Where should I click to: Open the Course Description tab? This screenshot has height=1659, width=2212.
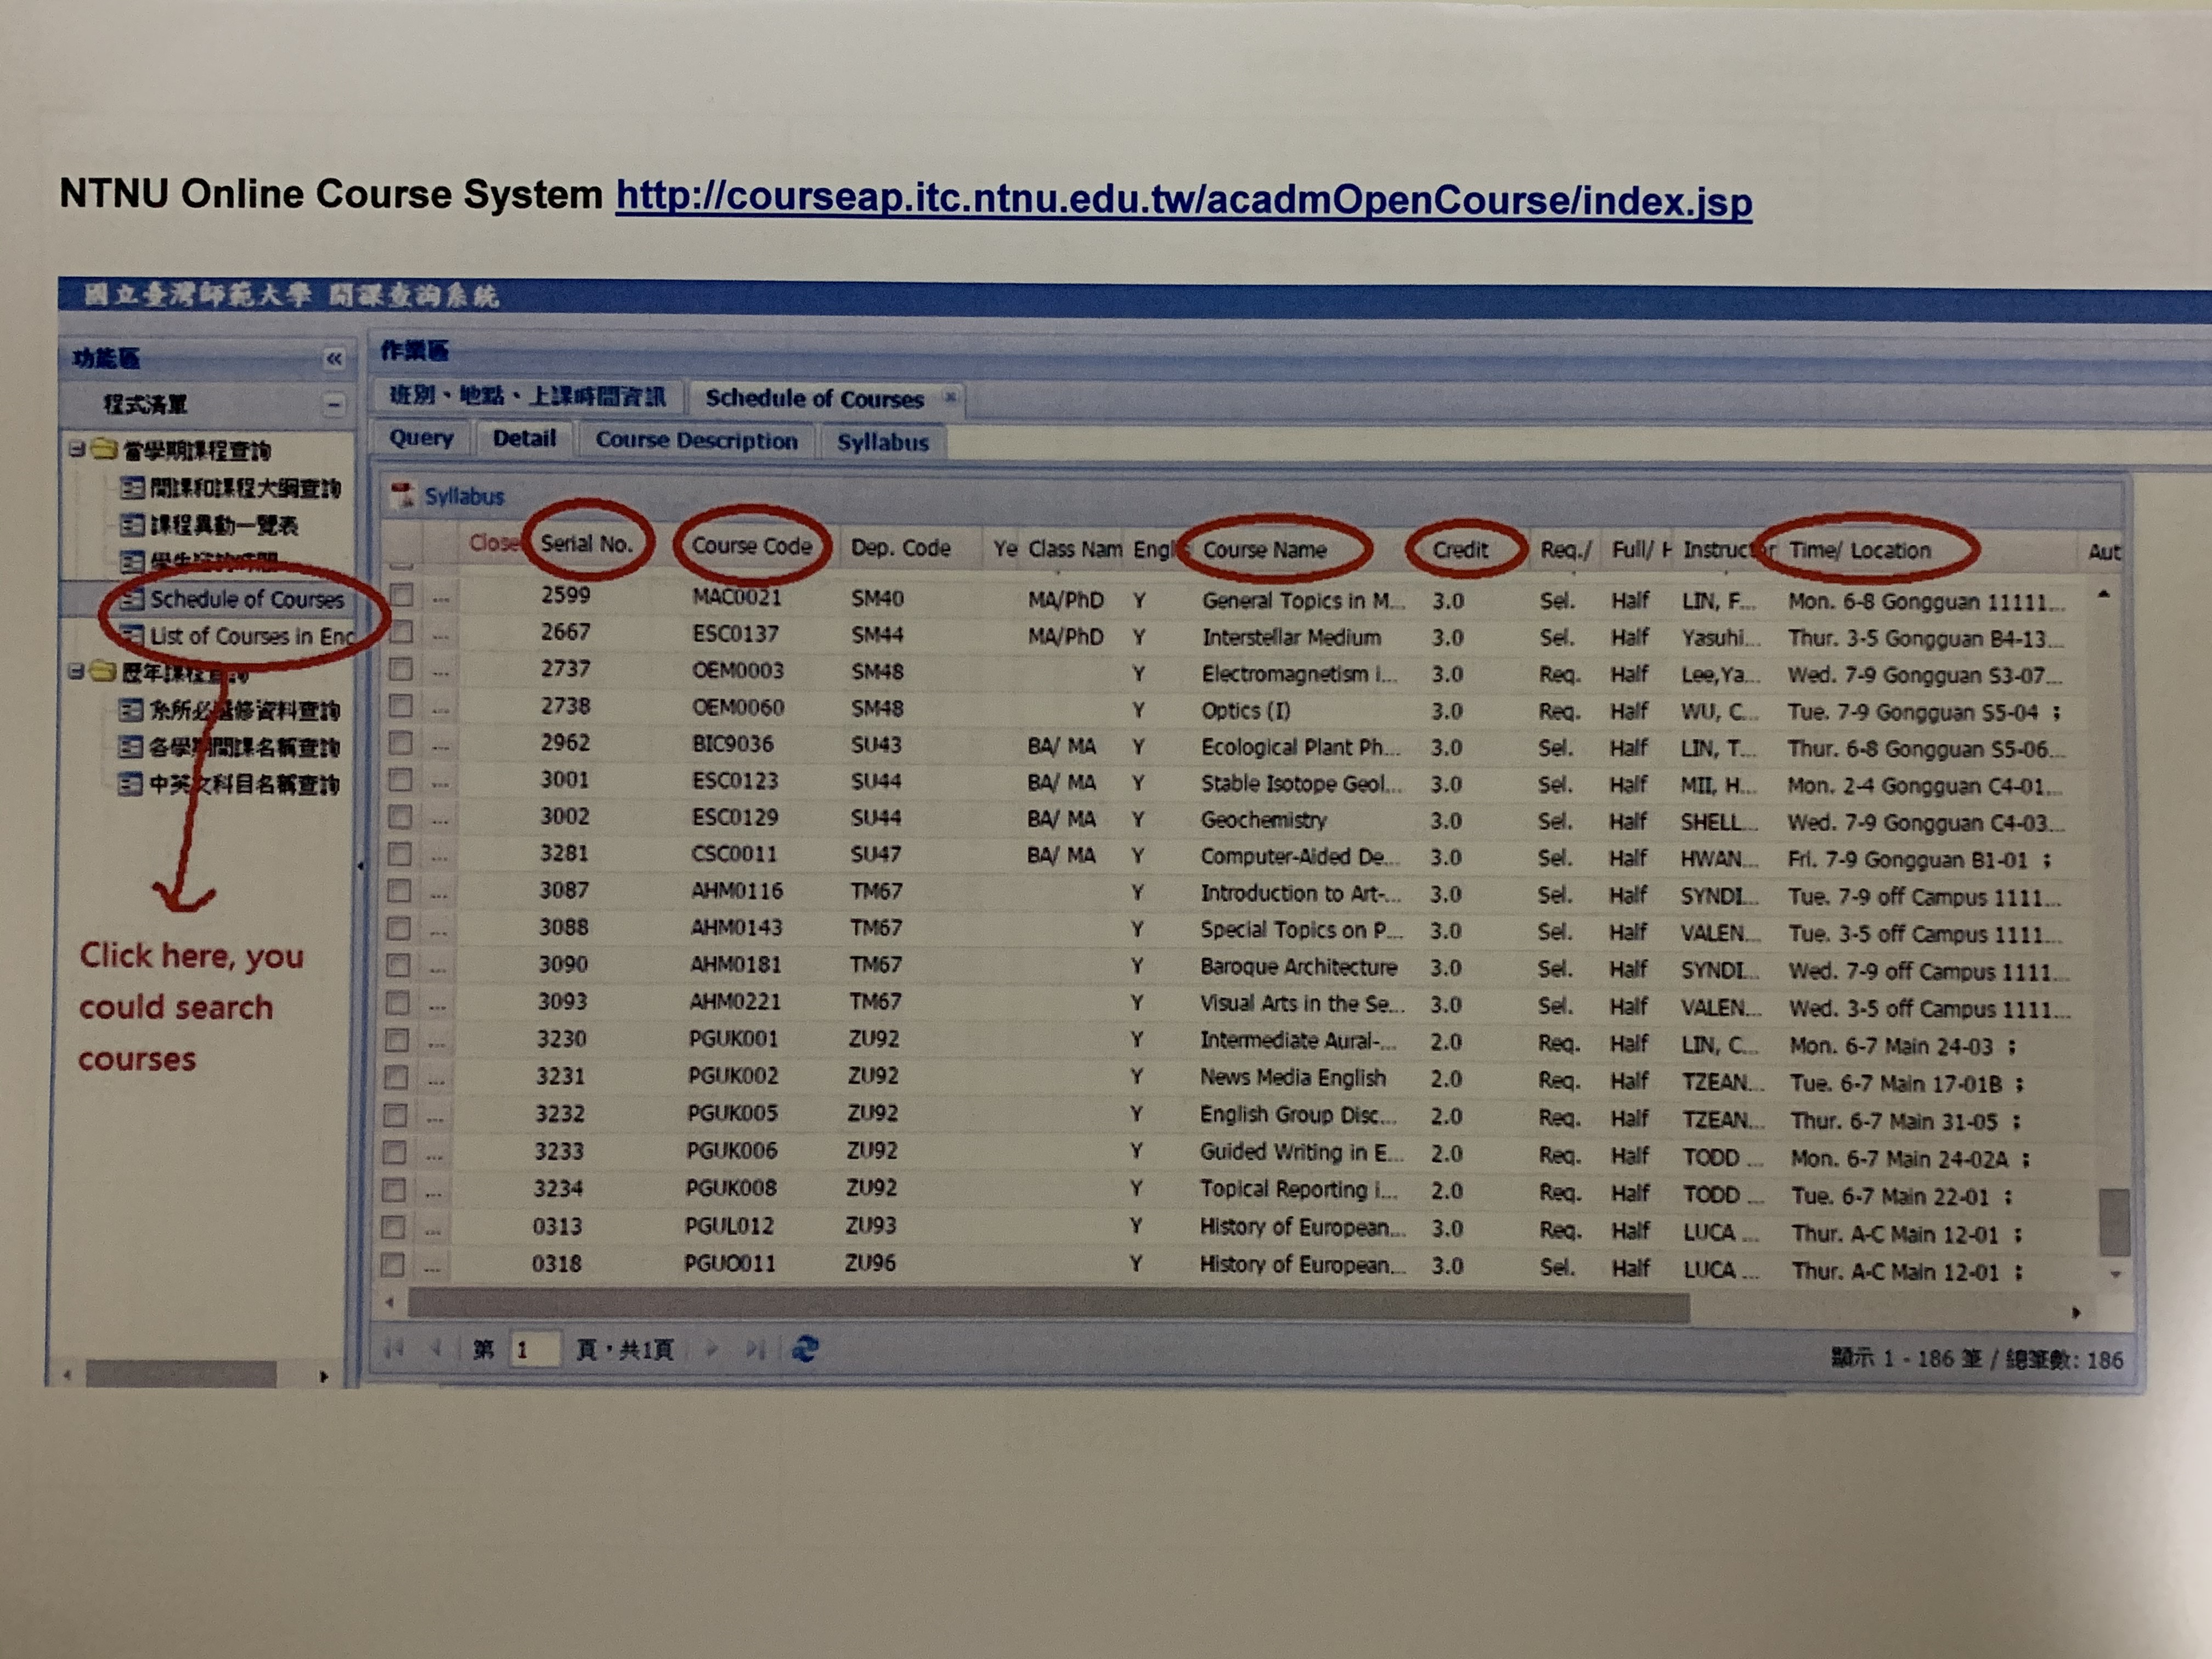696,441
